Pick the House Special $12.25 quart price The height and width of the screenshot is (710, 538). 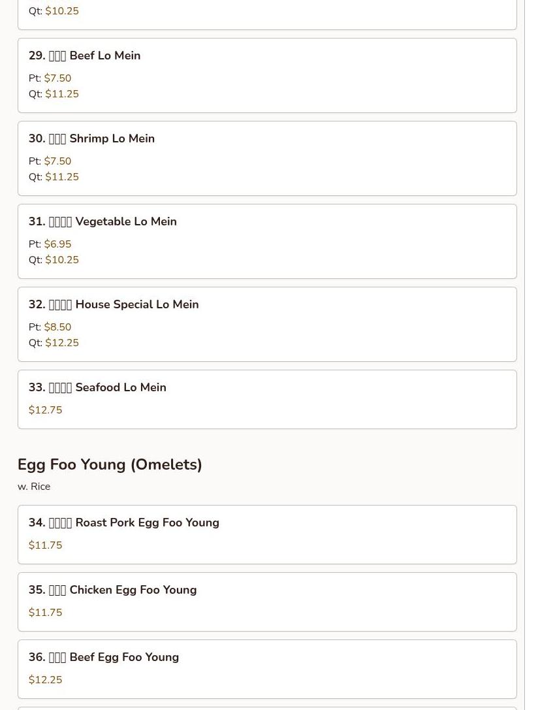62,343
